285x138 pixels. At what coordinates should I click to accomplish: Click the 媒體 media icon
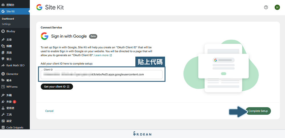[3, 46]
